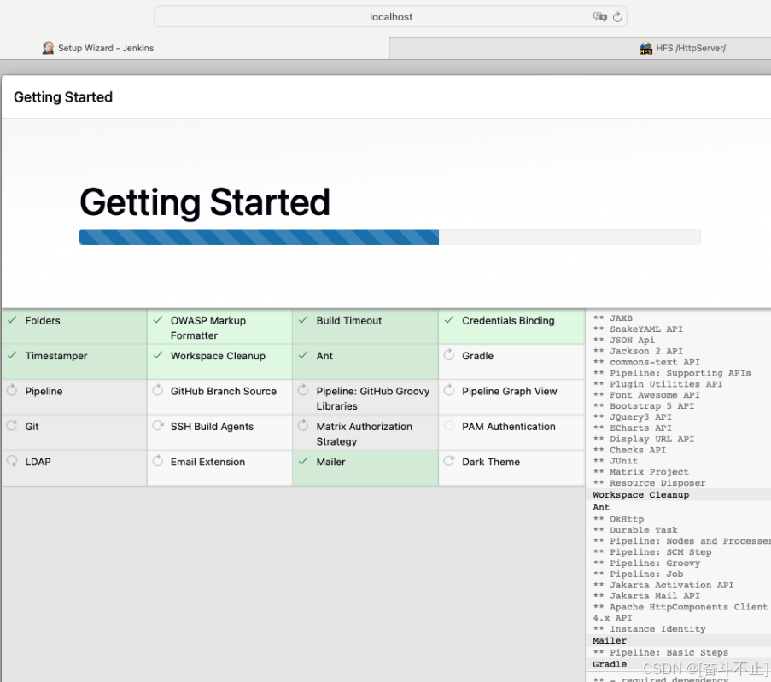Click the Email Extension plugin name
Image resolution: width=771 pixels, height=682 pixels.
point(207,462)
